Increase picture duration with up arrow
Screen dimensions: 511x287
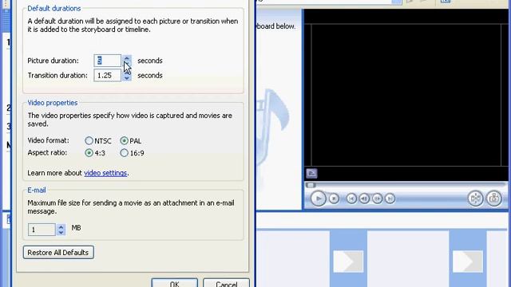(127, 57)
